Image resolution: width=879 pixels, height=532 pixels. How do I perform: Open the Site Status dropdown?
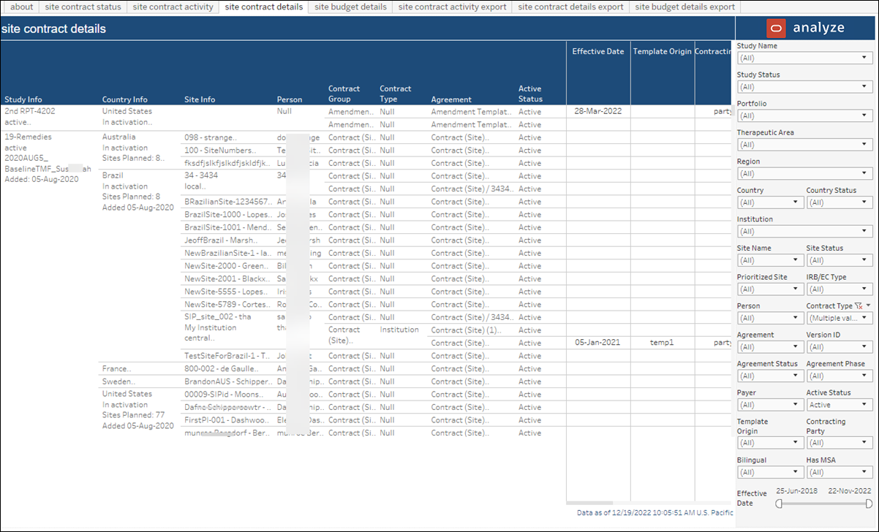coord(840,260)
